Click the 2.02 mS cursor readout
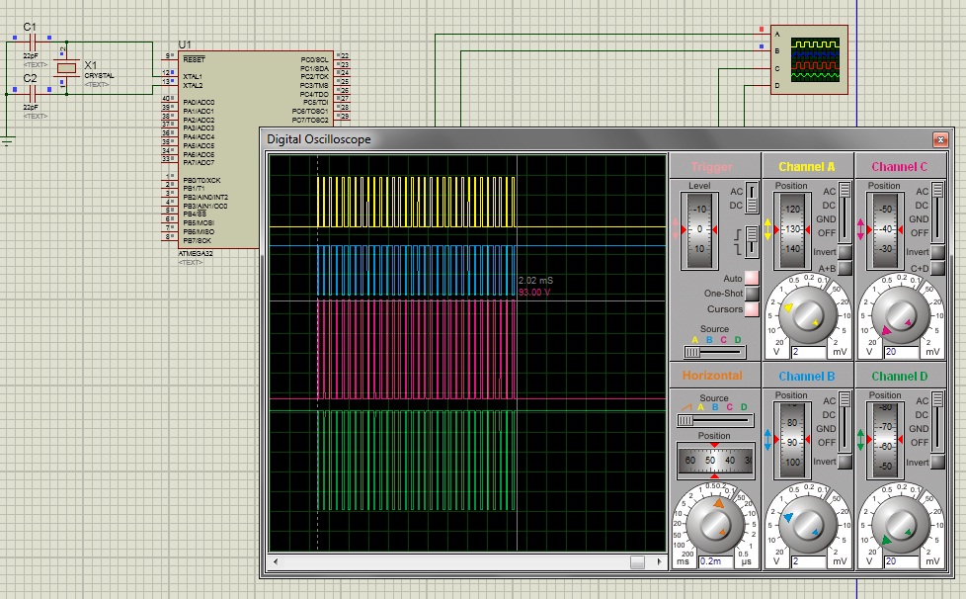 (535, 281)
